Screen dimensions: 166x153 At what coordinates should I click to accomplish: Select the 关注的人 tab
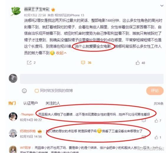53,103
